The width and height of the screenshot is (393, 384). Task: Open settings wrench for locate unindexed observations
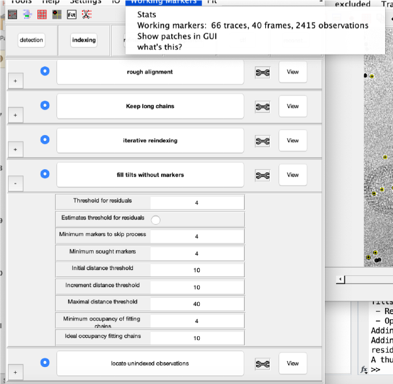point(263,364)
